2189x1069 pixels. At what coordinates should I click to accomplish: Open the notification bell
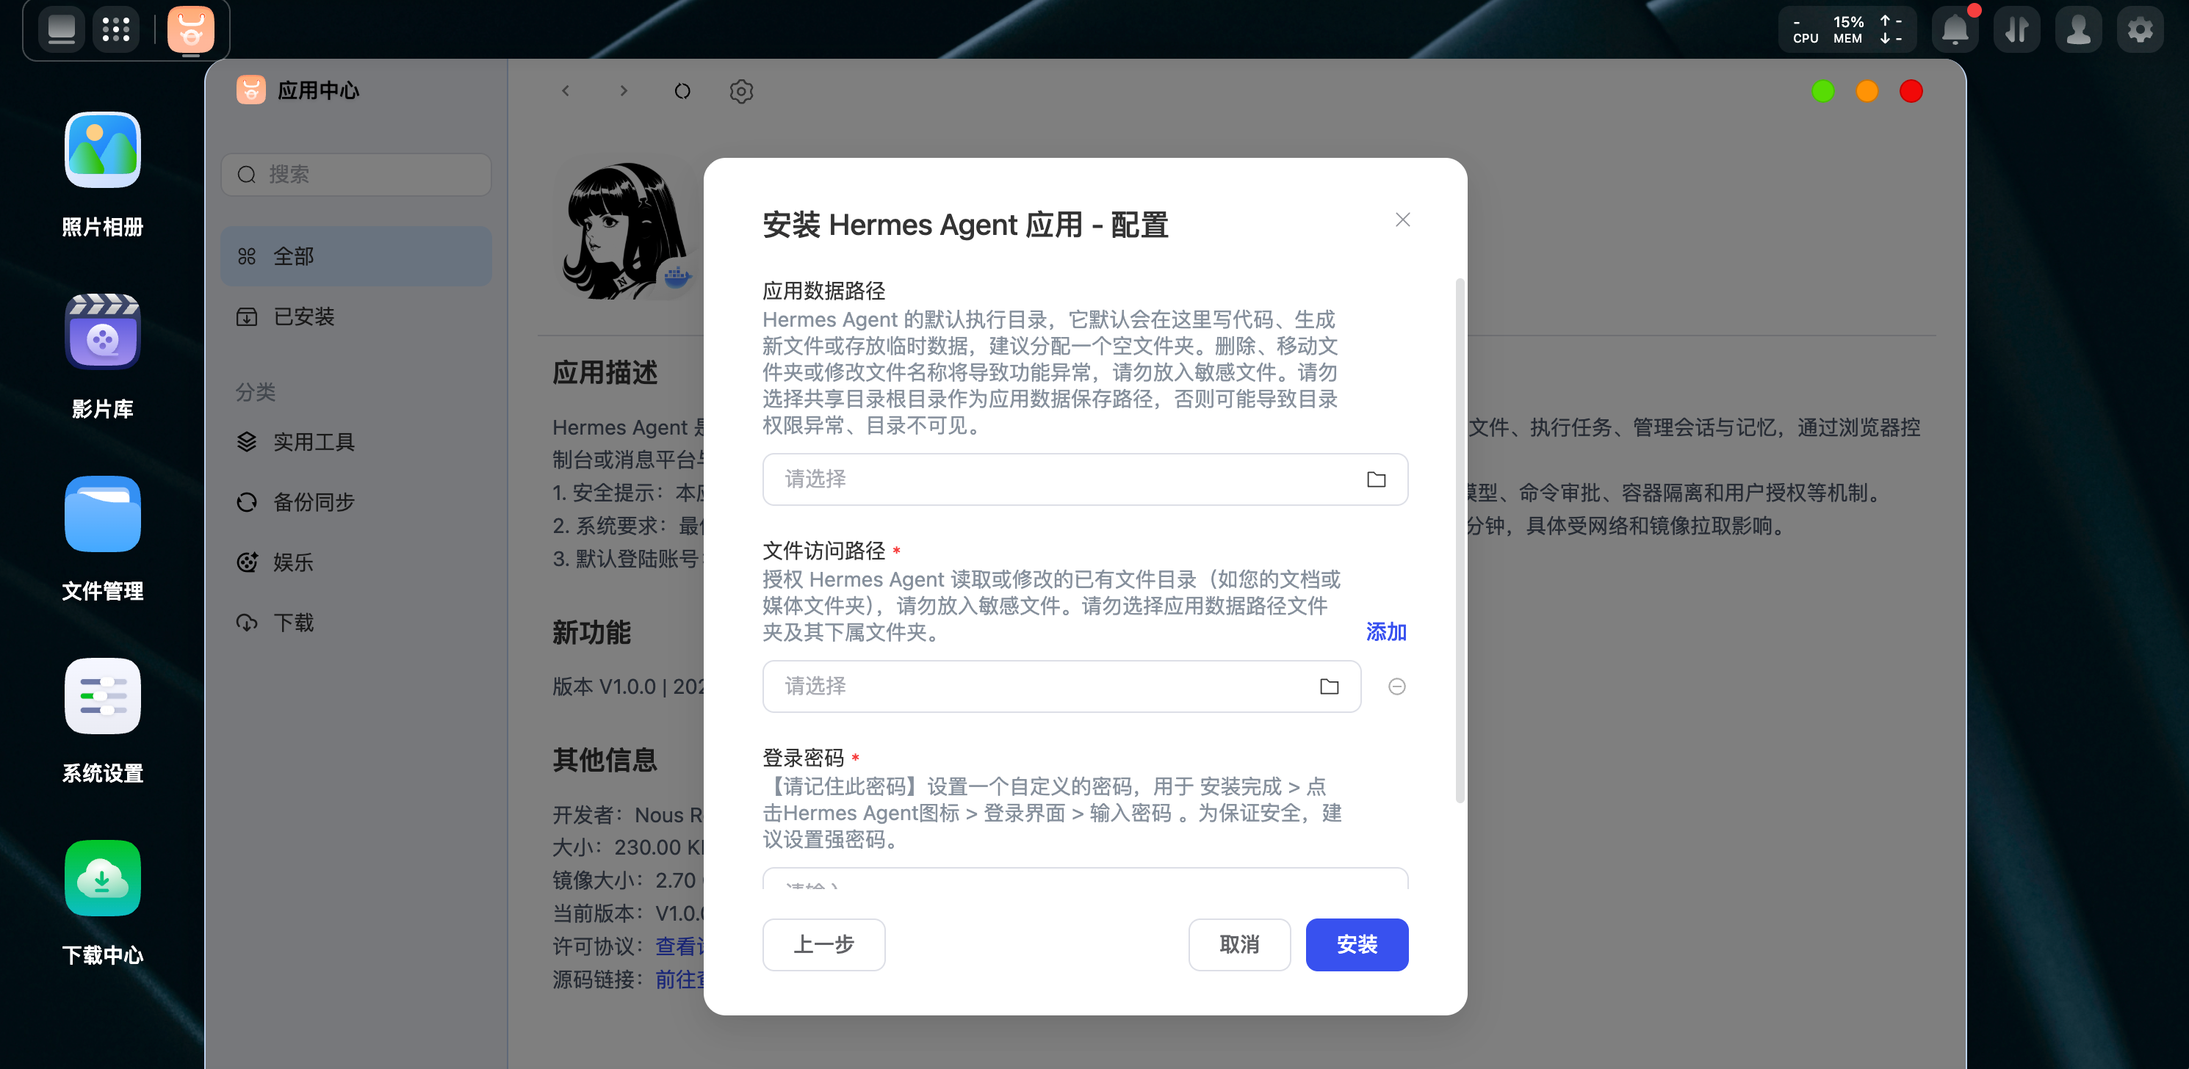1955,31
